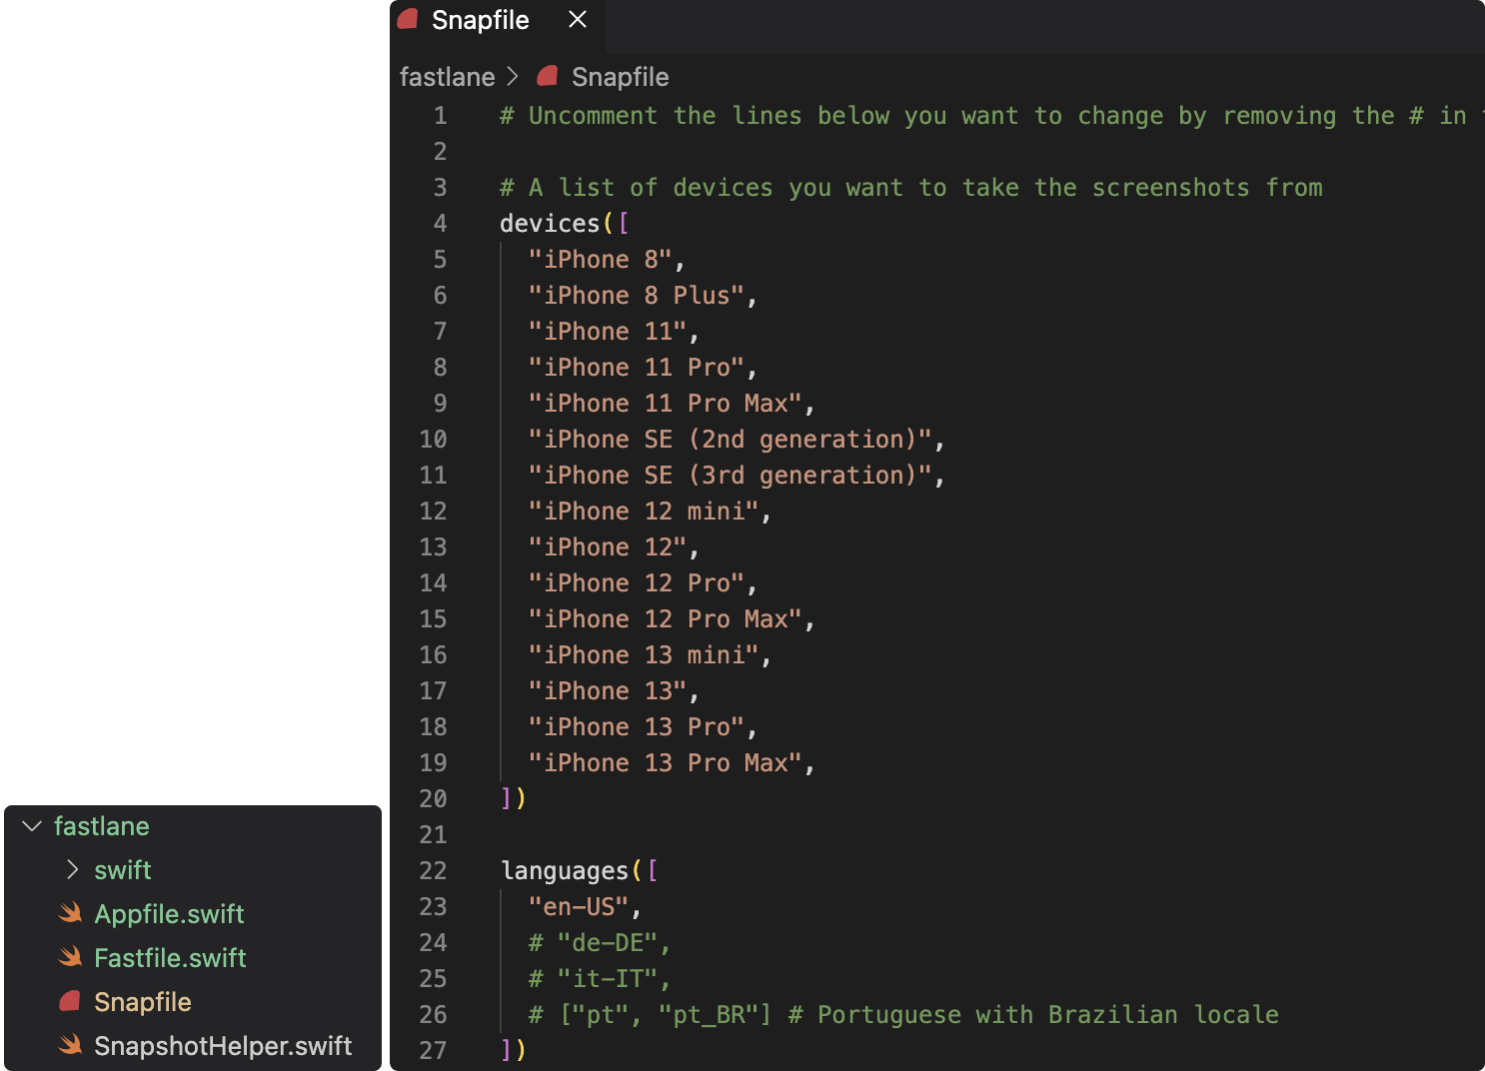Click the Swift icon beside Appfile.swift
The image size is (1485, 1071).
(70, 913)
